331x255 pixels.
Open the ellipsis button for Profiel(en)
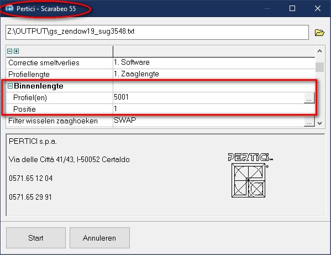pyautogui.click(x=309, y=98)
